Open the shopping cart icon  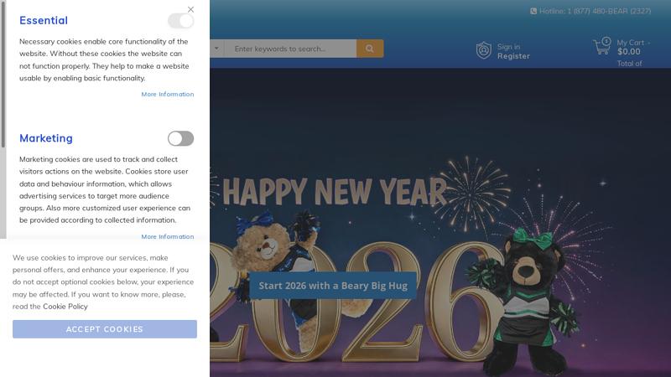tap(601, 48)
